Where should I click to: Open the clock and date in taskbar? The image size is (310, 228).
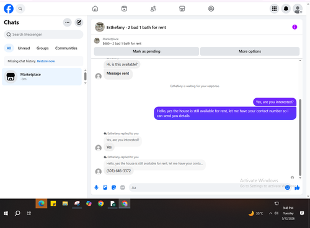(x=288, y=213)
